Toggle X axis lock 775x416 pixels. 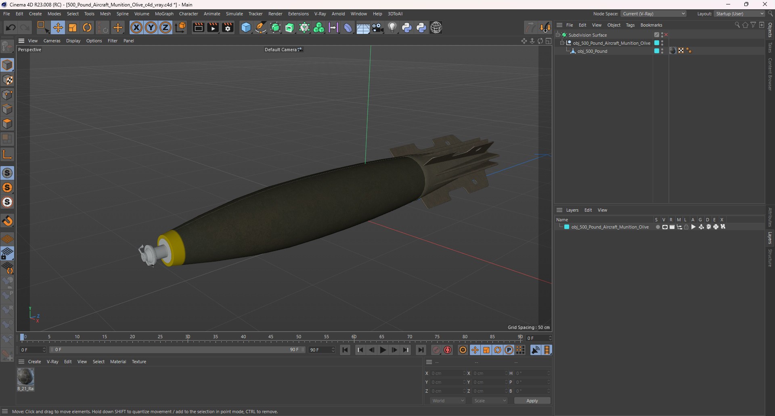(x=136, y=27)
